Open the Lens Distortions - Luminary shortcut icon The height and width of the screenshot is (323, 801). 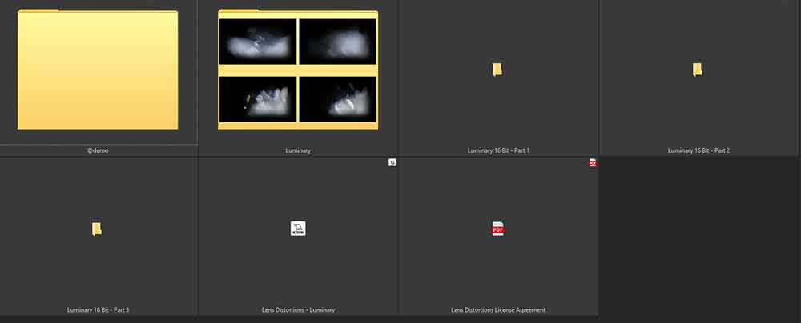pos(298,229)
